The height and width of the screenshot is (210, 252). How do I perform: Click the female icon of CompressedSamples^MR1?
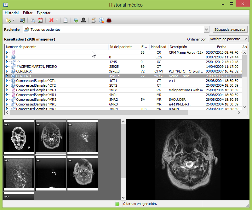pyautogui.click(x=13, y=95)
